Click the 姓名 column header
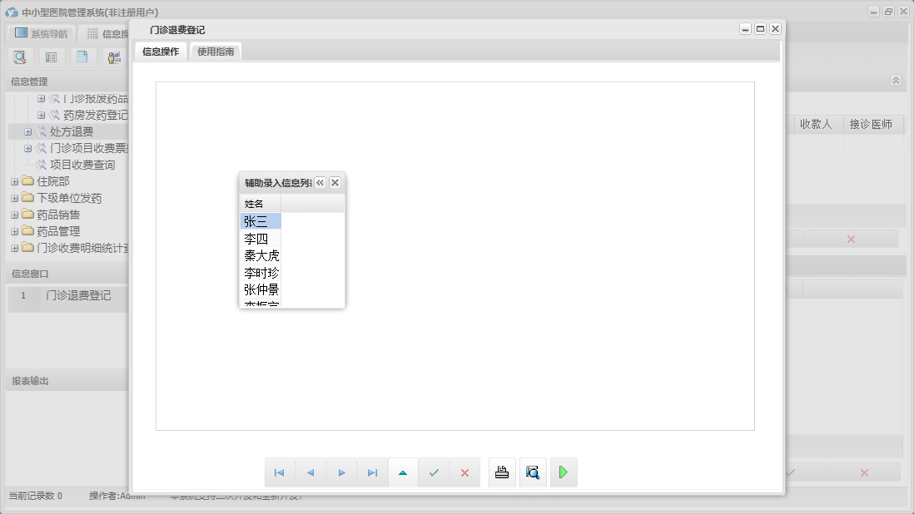The image size is (914, 514). 261,204
